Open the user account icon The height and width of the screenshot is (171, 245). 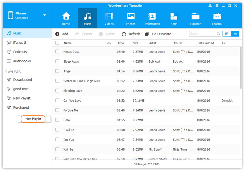[x=210, y=6]
